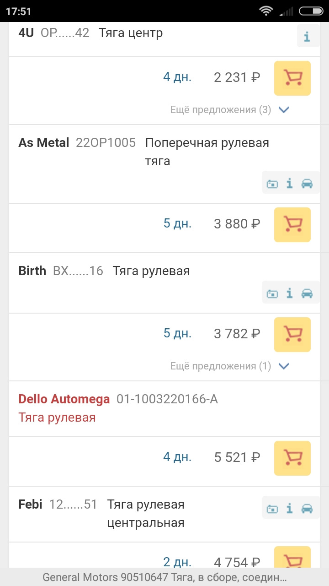Expand more offers (3) chevron for 4U

coord(284,110)
